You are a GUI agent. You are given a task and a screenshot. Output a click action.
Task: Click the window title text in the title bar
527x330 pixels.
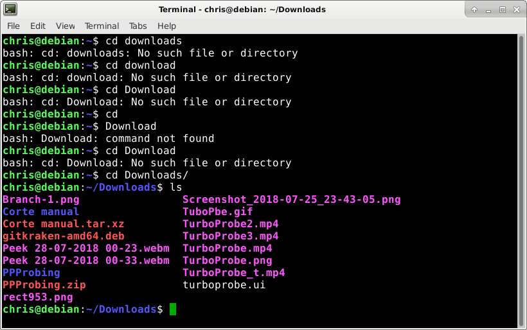click(x=242, y=10)
